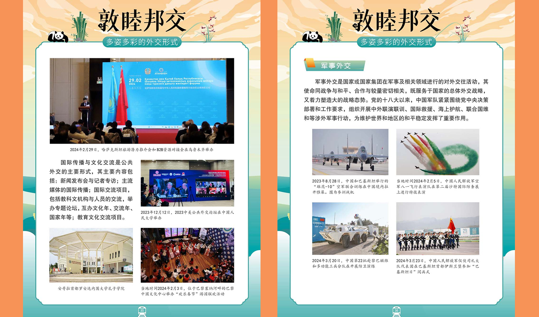
Task: Select the Confucius Institute building photo
Action: pos(91,255)
